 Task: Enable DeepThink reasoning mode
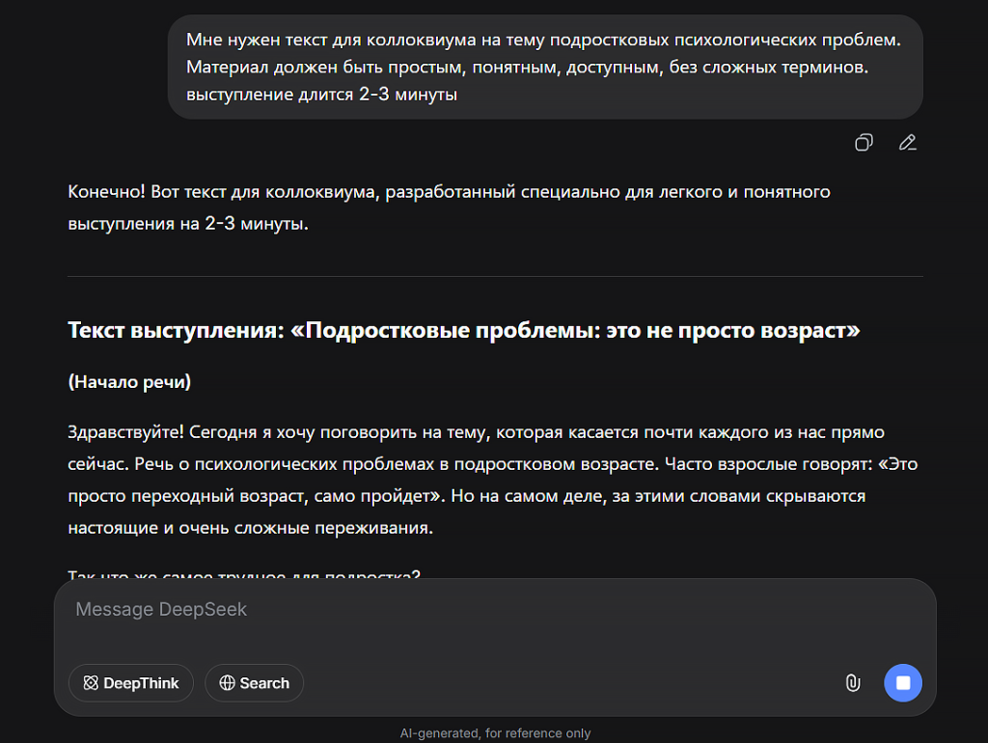pyautogui.click(x=130, y=683)
